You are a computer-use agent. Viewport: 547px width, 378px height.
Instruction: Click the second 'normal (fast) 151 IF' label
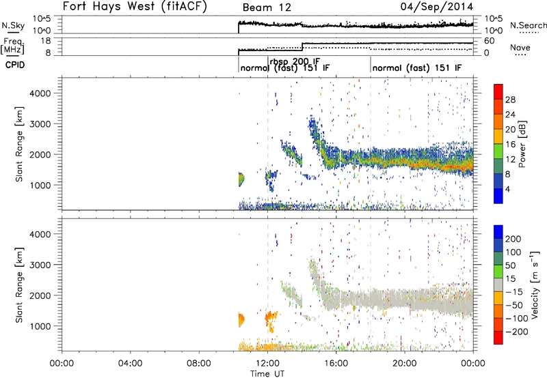point(417,68)
